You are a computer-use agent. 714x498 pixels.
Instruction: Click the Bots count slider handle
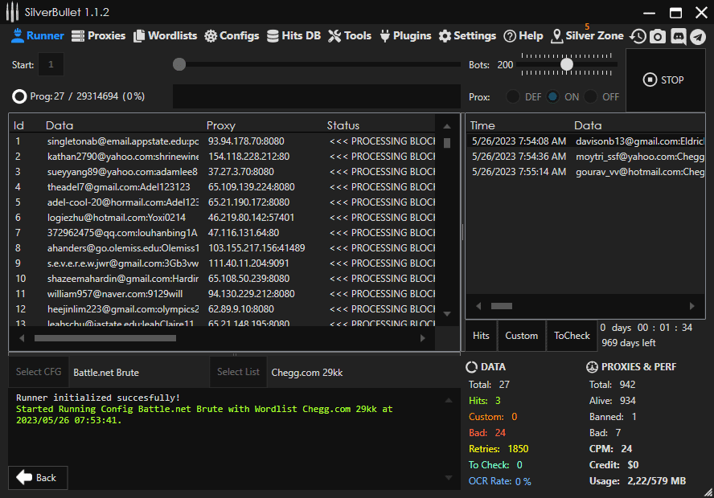coord(567,64)
